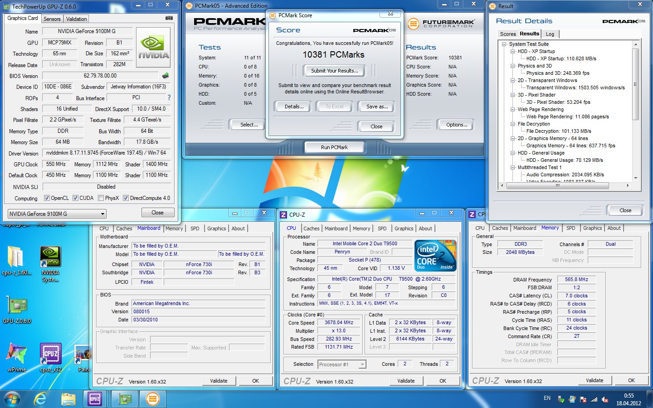This screenshot has width=653, height=408.
Task: Open the Scores tab in Result window
Action: pyautogui.click(x=507, y=34)
